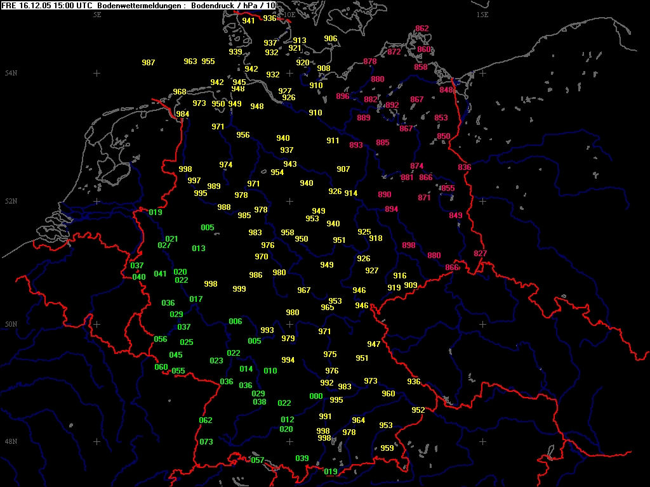Click the yellow reading 984

pyautogui.click(x=183, y=114)
